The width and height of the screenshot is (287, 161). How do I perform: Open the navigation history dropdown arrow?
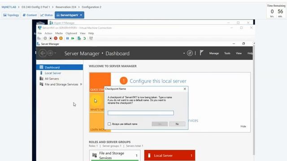click(x=55, y=53)
